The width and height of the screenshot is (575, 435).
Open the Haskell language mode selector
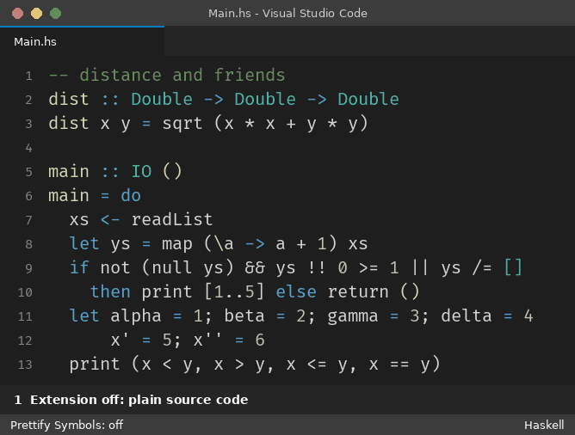[544, 425]
